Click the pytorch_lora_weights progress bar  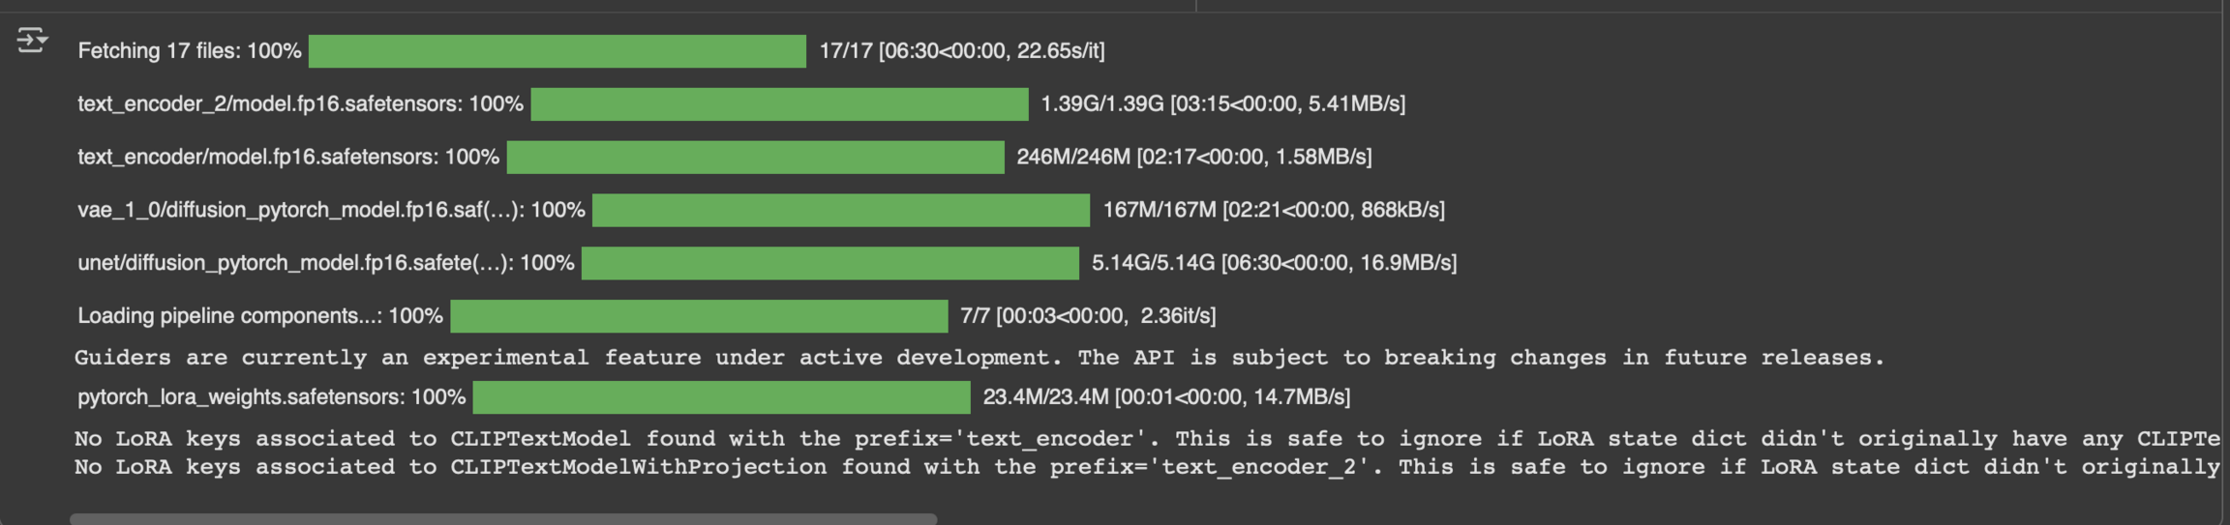pos(721,397)
